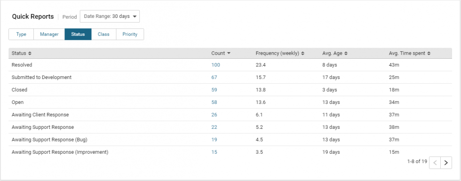Sort by the Count column header
The width and height of the screenshot is (461, 181).
tap(221, 53)
